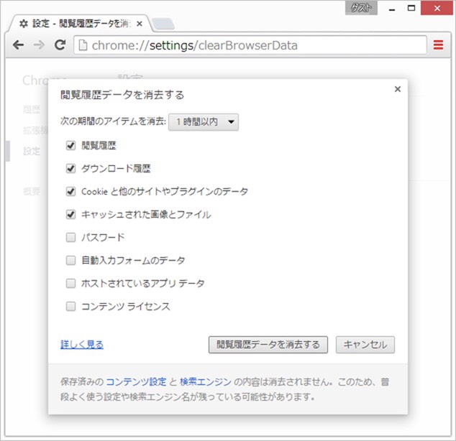
Task: Open 概要 in the background settings sidebar
Action: tap(32, 191)
